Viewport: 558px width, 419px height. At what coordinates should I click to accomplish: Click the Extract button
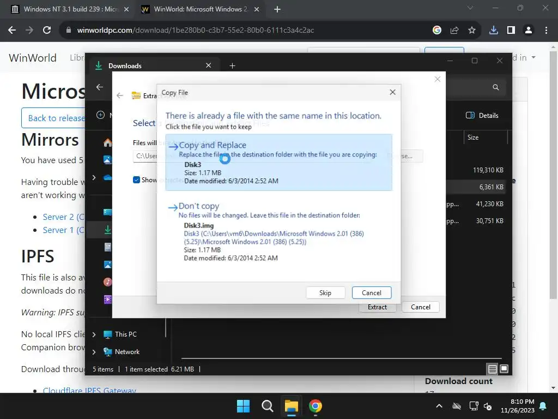coord(377,307)
